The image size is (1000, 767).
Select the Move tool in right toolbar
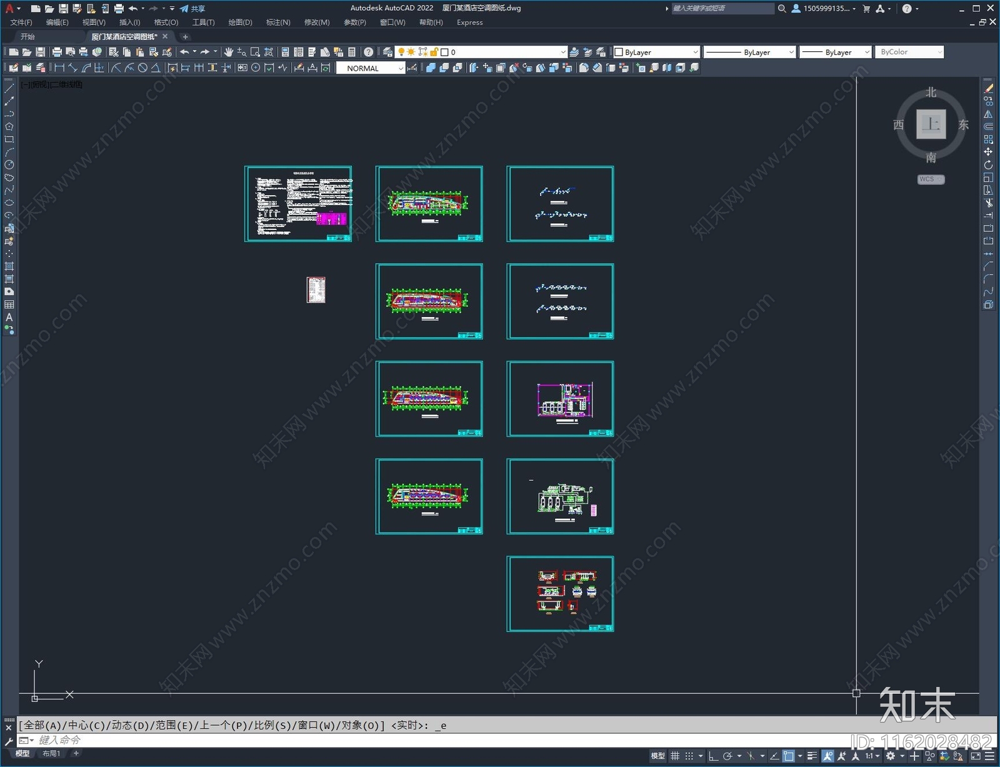click(x=988, y=152)
